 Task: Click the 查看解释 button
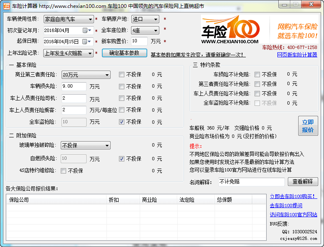pyautogui.click(x=303, y=182)
